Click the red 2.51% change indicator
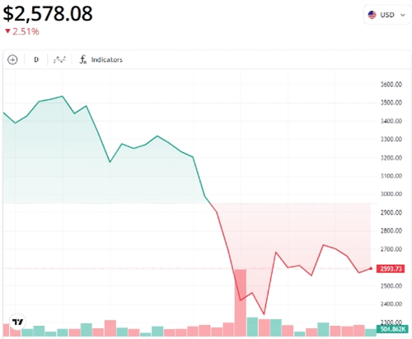412x339 pixels. click(26, 31)
